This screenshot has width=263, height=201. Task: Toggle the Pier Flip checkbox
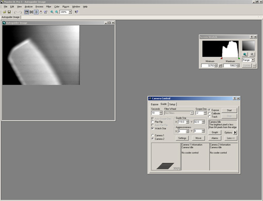click(153, 122)
